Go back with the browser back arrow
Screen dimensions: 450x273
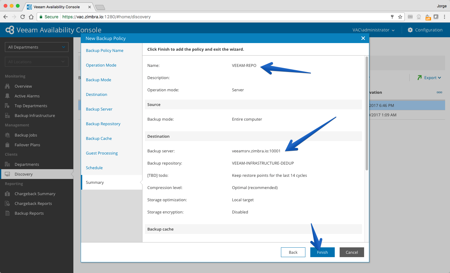pyautogui.click(x=6, y=17)
